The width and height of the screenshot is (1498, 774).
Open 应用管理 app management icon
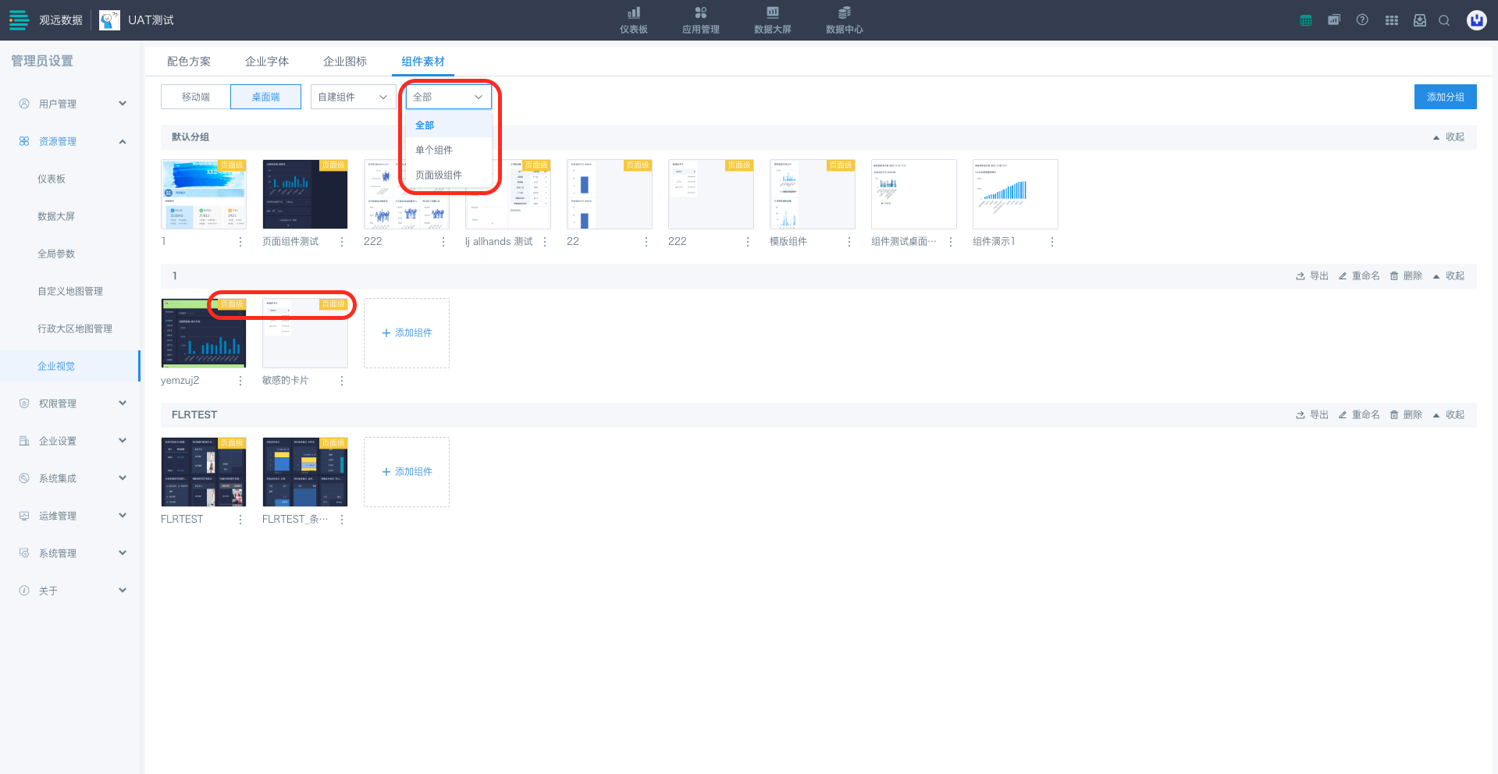point(700,20)
